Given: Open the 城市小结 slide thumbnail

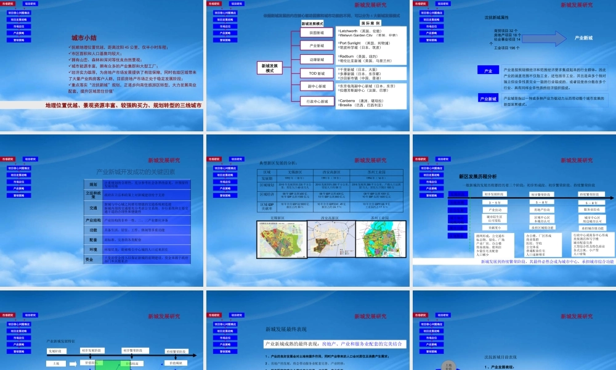Looking at the screenshot, I should pyautogui.click(x=102, y=65).
